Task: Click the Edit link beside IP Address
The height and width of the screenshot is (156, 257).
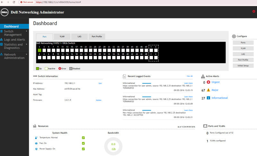Action: (100, 83)
